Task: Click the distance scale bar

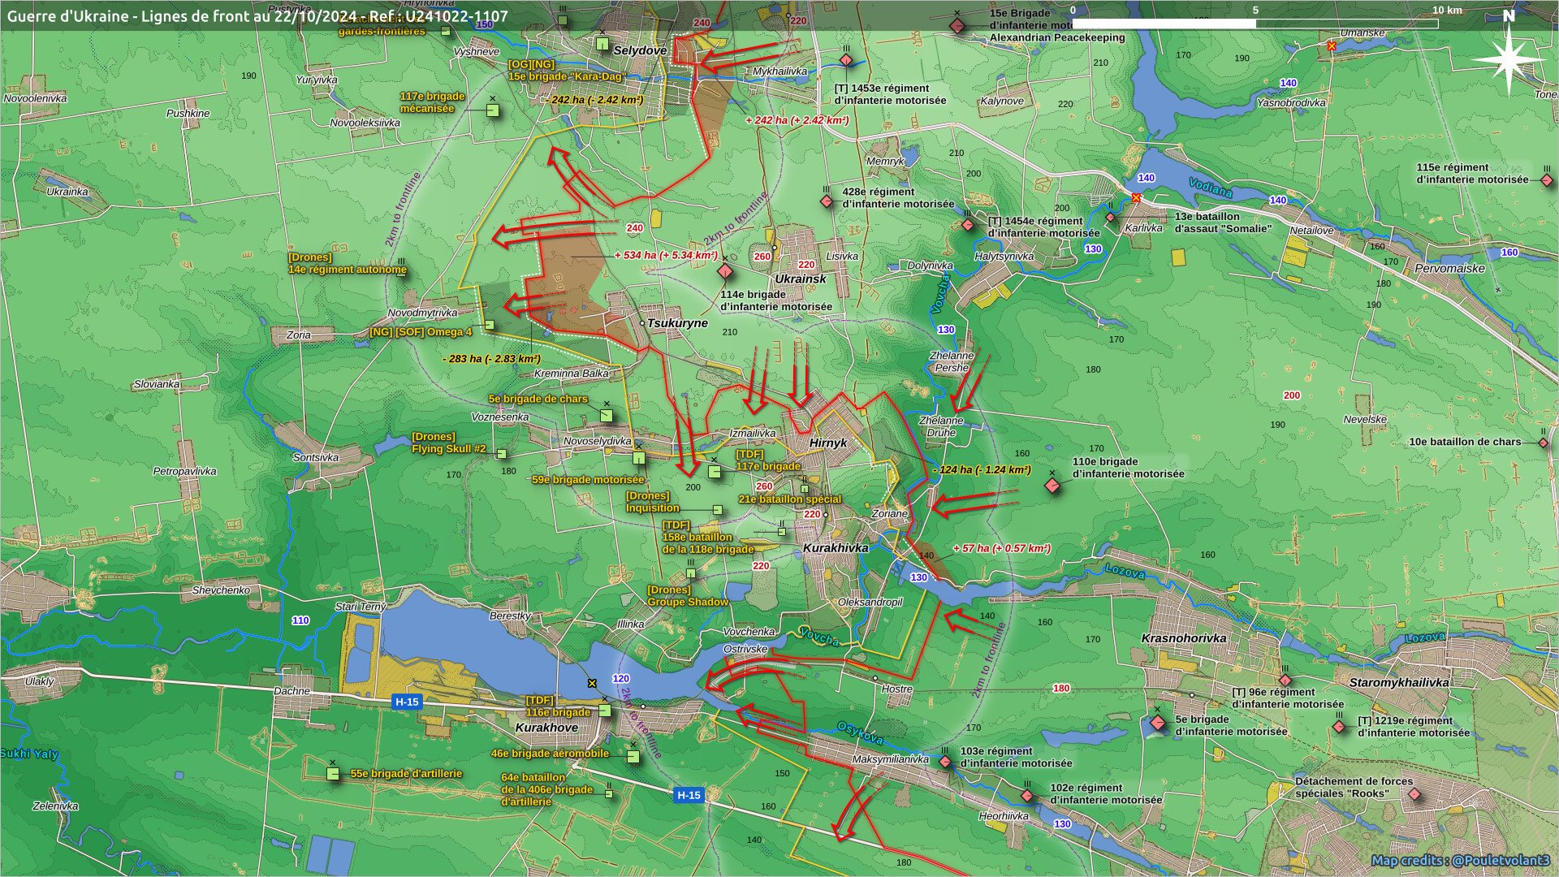Action: click(1255, 24)
